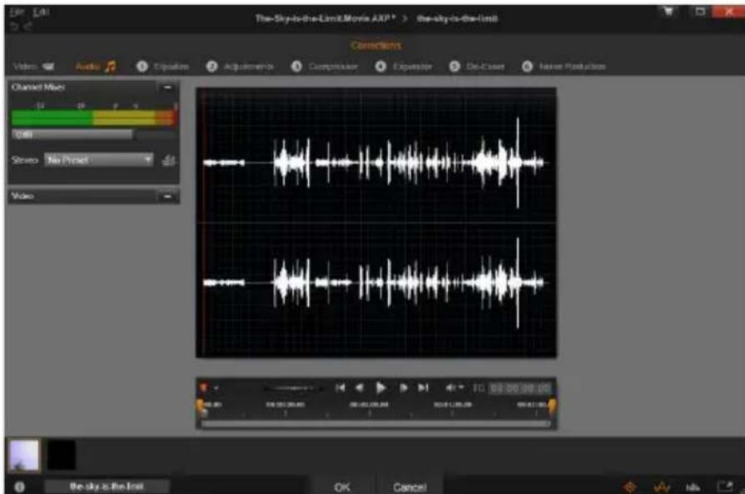Collapse the Channel Mixer panel
Viewport: 745px width, 494px height.
click(x=167, y=87)
